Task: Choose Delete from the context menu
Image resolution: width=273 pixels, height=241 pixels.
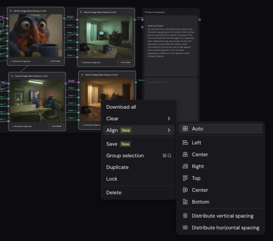Action: pos(139,192)
